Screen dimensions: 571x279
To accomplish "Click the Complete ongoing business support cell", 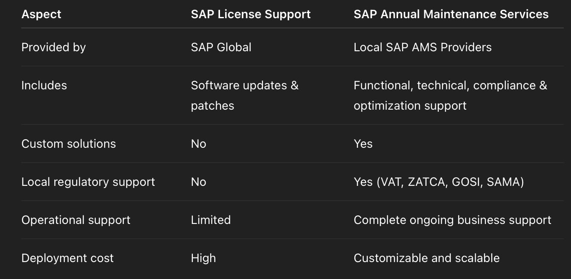I will 452,220.
